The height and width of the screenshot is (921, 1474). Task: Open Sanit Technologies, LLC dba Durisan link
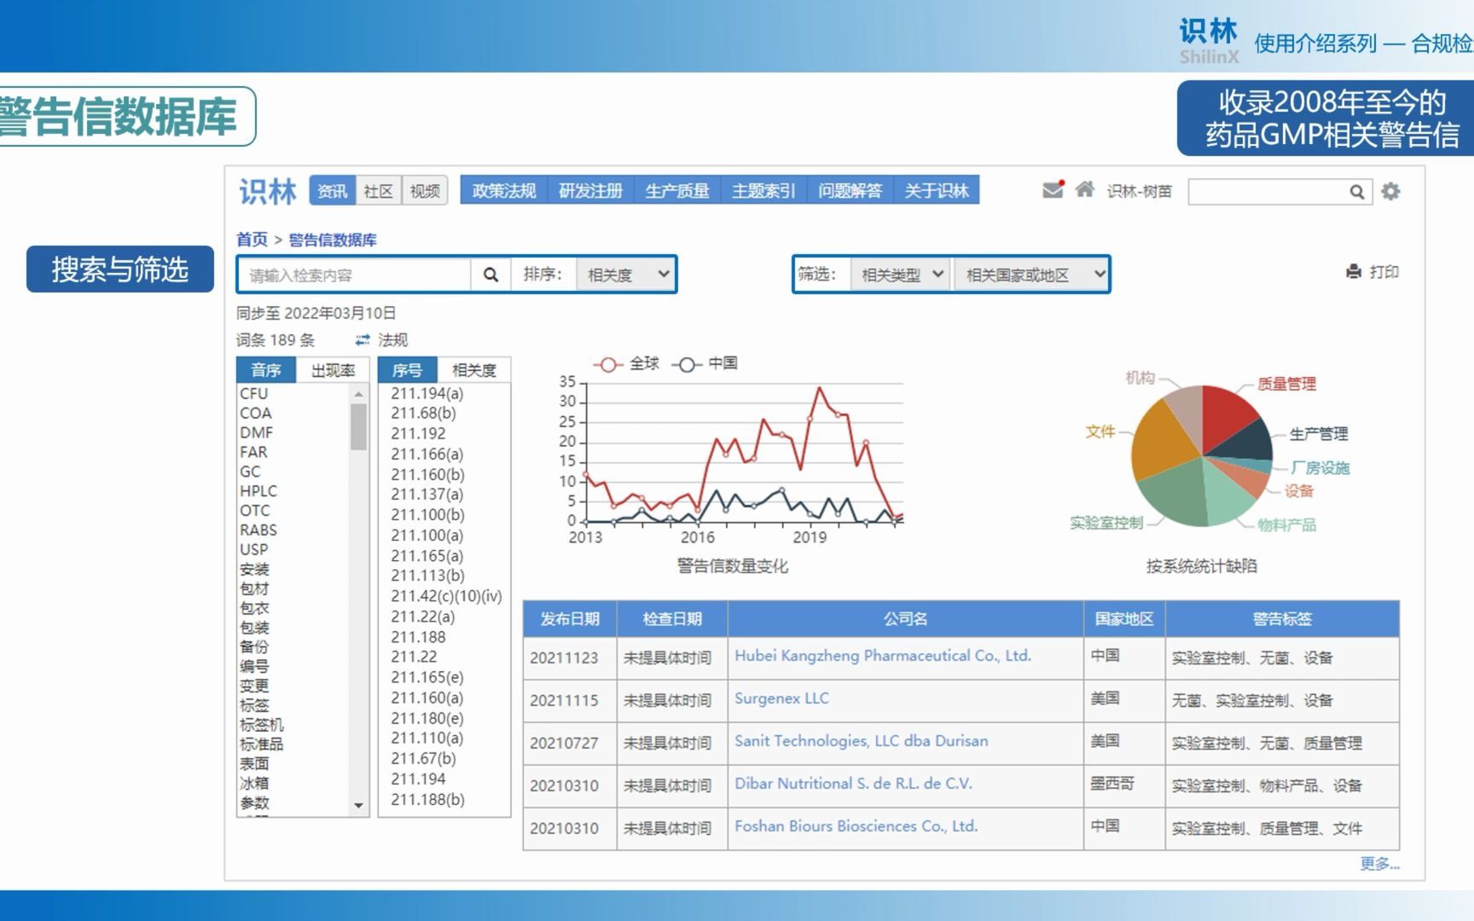point(862,741)
